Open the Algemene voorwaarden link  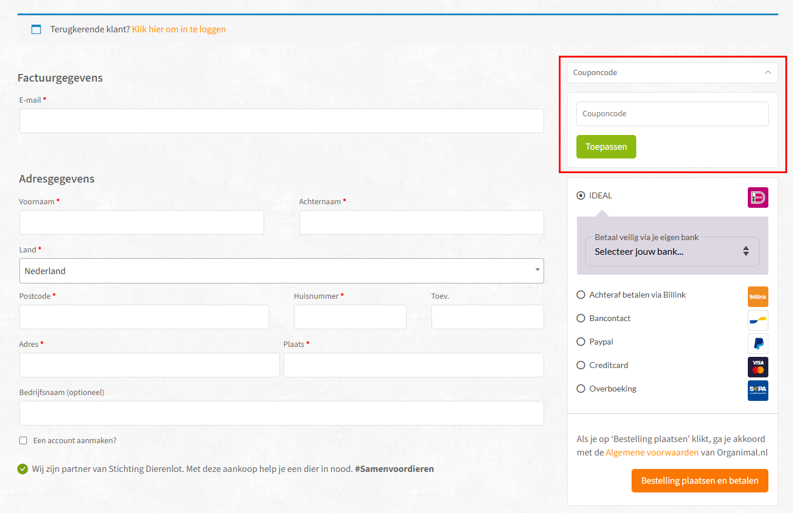coord(652,453)
